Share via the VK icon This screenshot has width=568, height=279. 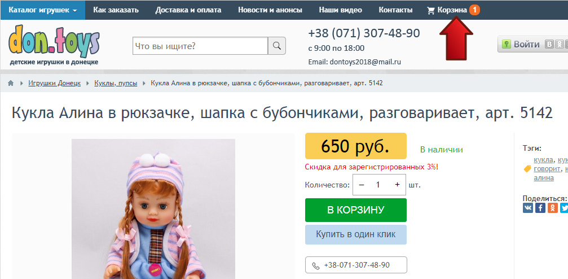[x=528, y=208]
